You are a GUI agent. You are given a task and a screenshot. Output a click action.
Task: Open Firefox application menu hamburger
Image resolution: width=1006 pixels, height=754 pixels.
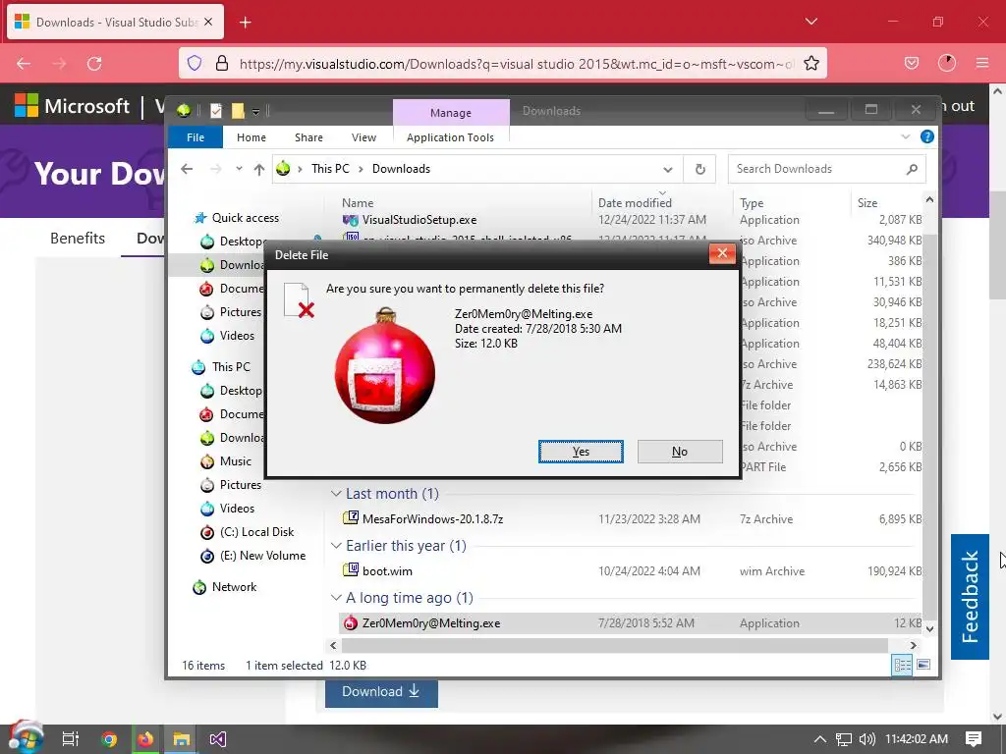(981, 63)
